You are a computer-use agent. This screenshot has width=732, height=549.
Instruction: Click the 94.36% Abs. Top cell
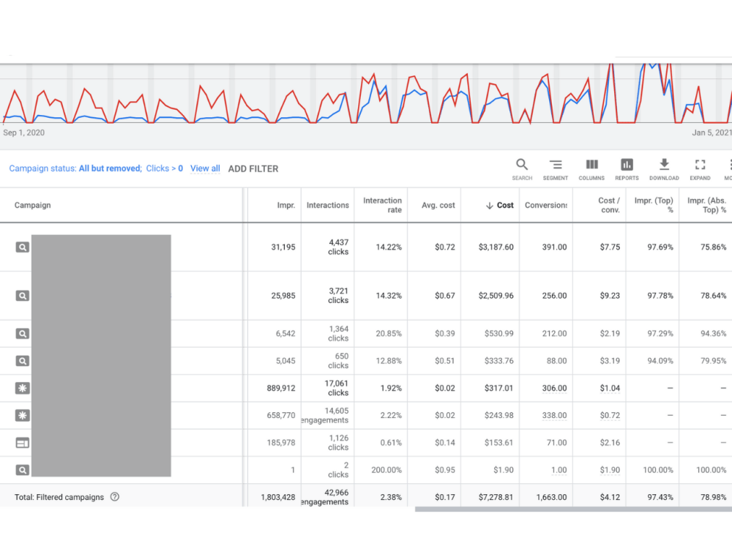tap(713, 333)
